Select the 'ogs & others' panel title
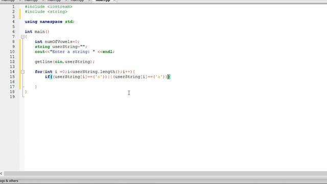The width and height of the screenshot is (327, 184). pyautogui.click(x=9, y=181)
